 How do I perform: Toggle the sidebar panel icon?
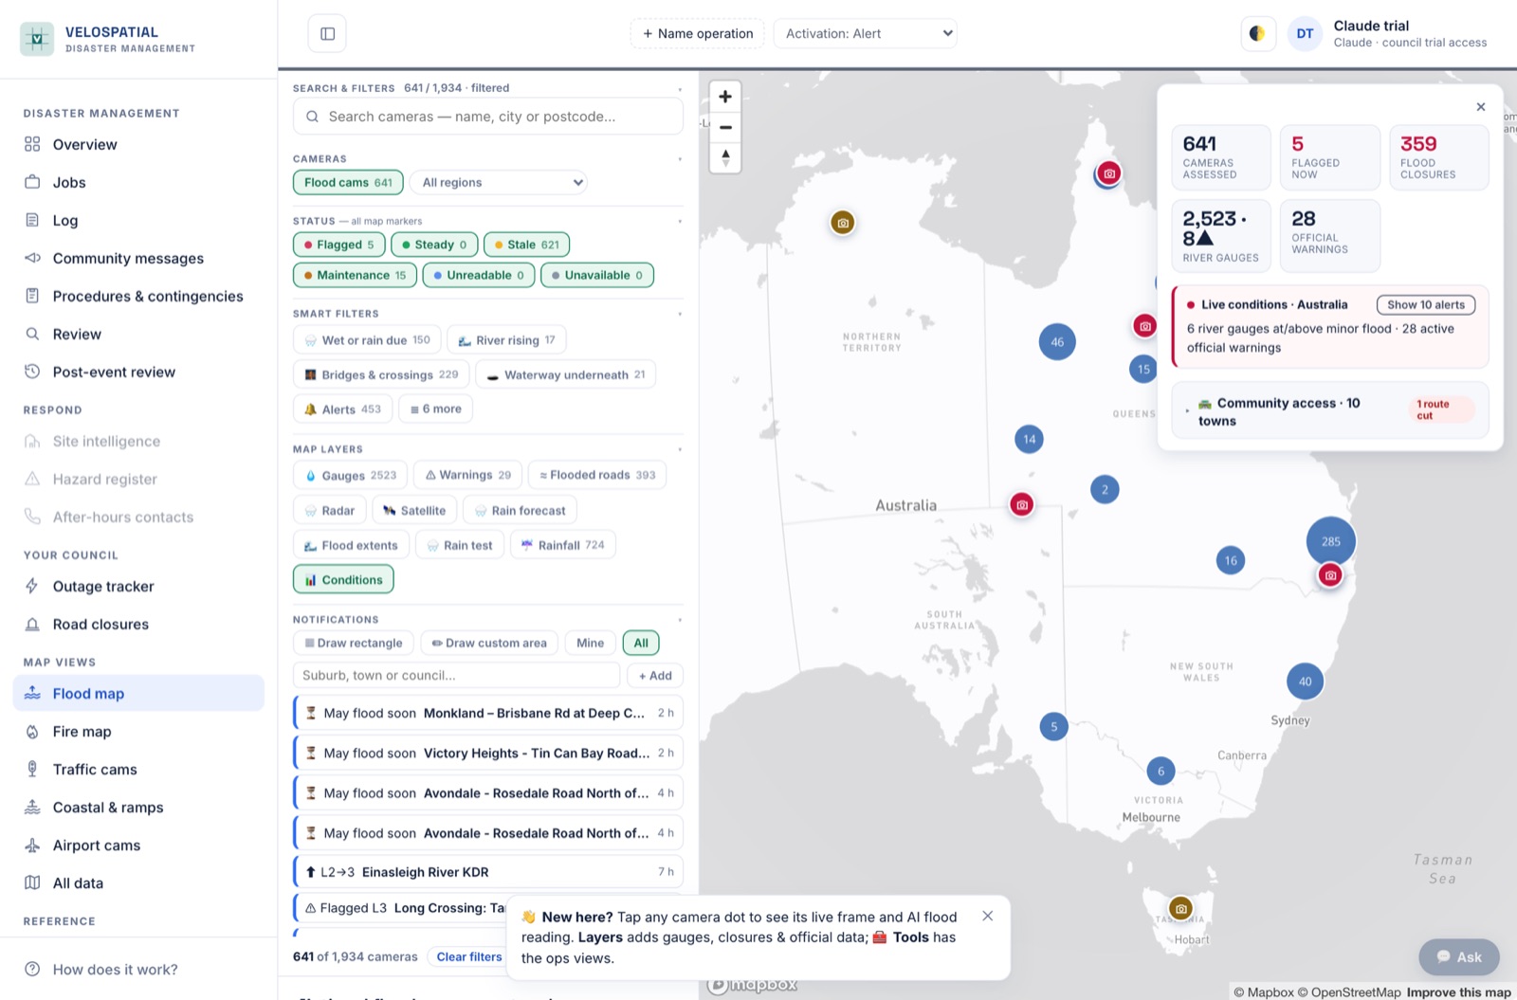(x=327, y=34)
